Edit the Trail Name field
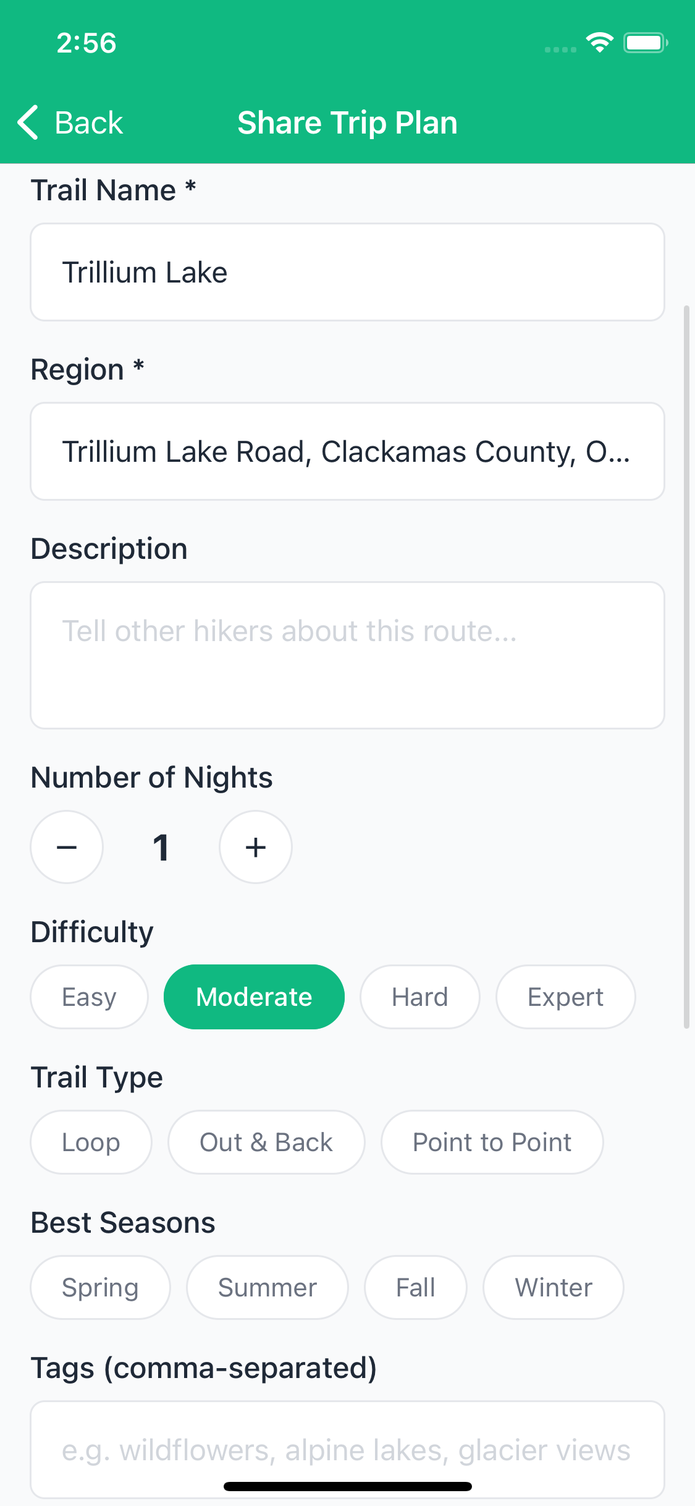This screenshot has width=695, height=1506. [347, 272]
